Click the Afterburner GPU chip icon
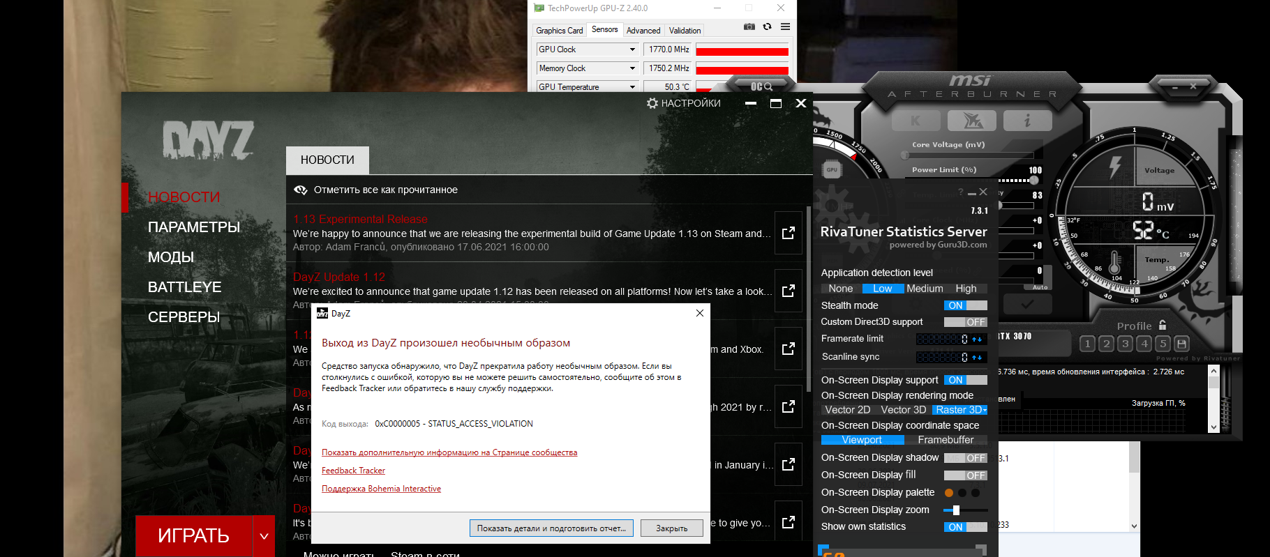The height and width of the screenshot is (557, 1270). tap(832, 169)
